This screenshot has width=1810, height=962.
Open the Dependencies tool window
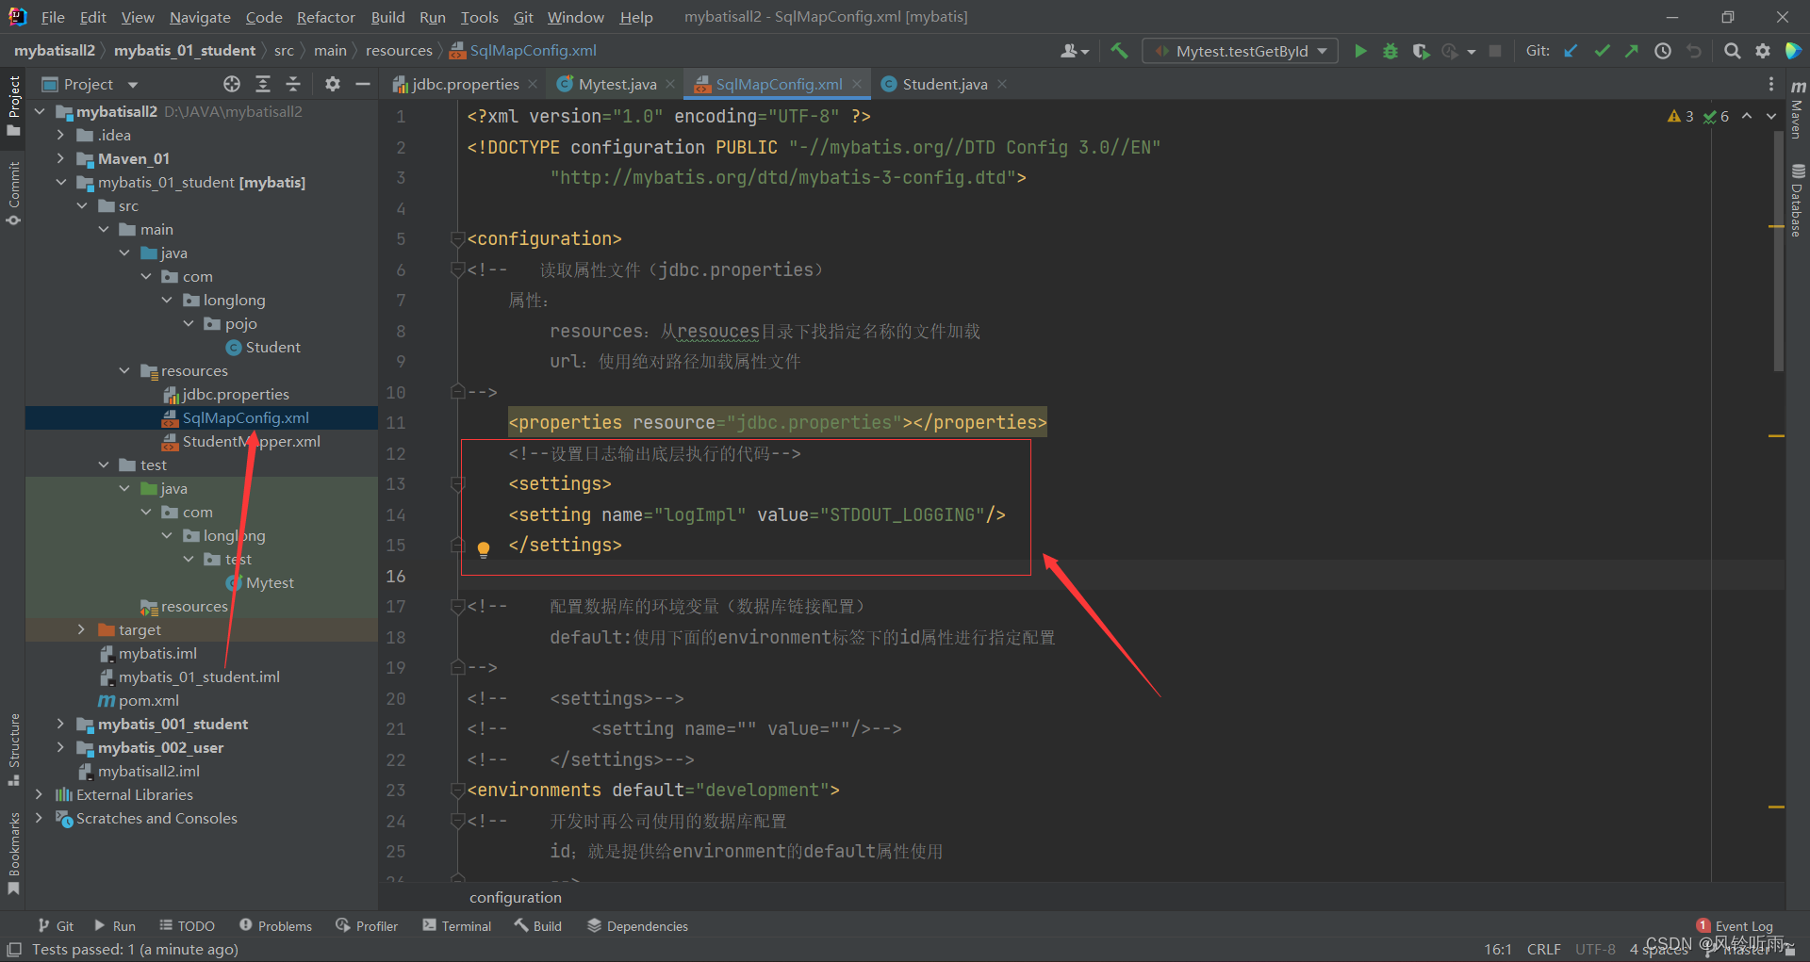pos(637,926)
